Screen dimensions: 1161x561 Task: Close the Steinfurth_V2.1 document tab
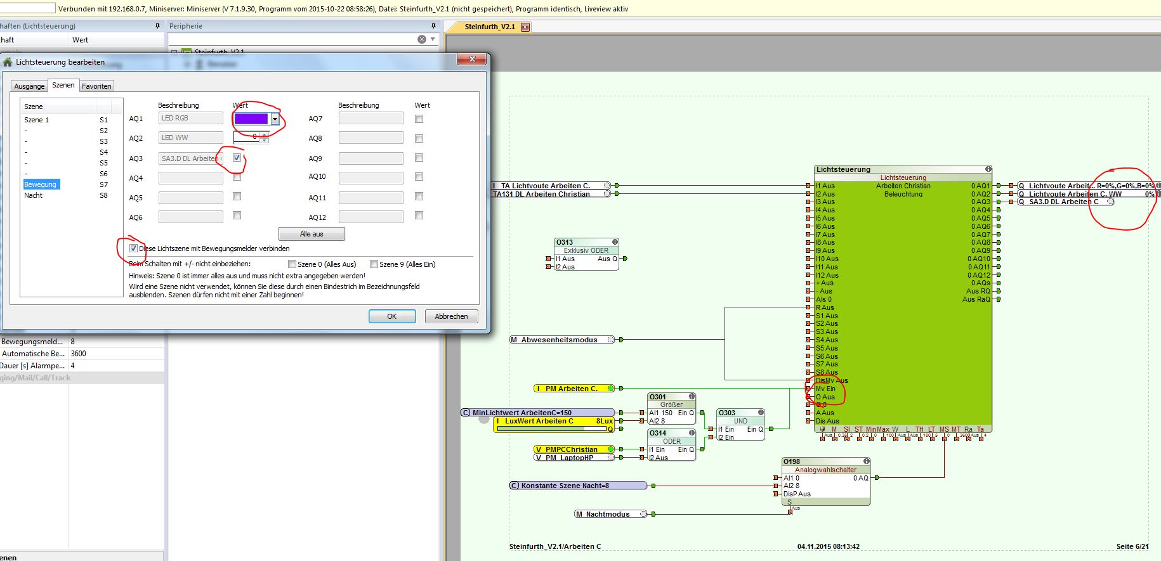[525, 27]
